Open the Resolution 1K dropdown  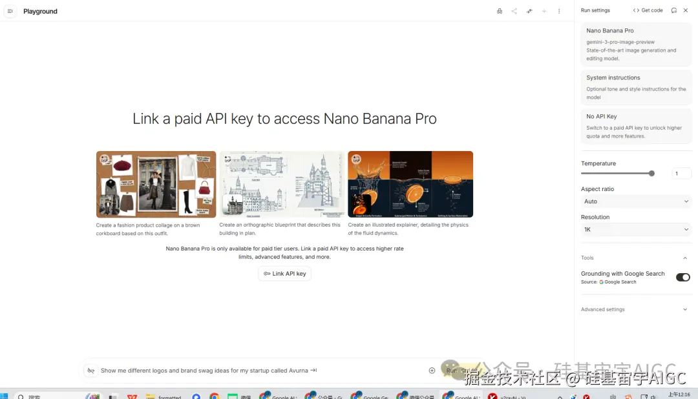click(636, 230)
